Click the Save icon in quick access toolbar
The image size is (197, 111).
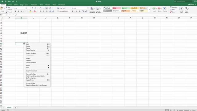pos(6,1)
